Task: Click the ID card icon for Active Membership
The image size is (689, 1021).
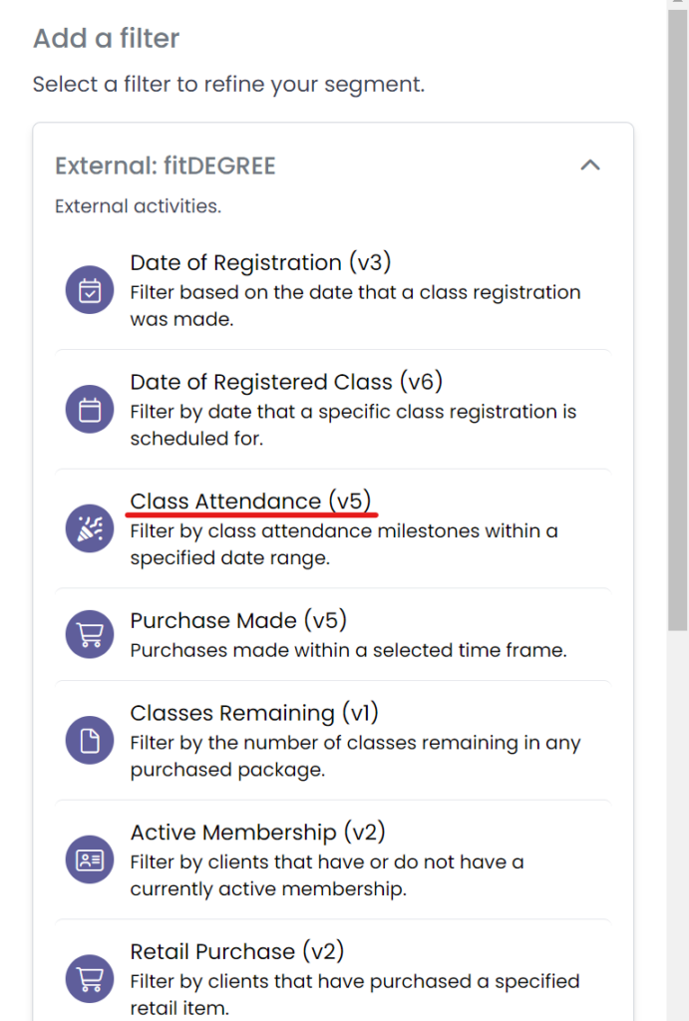Action: point(90,860)
